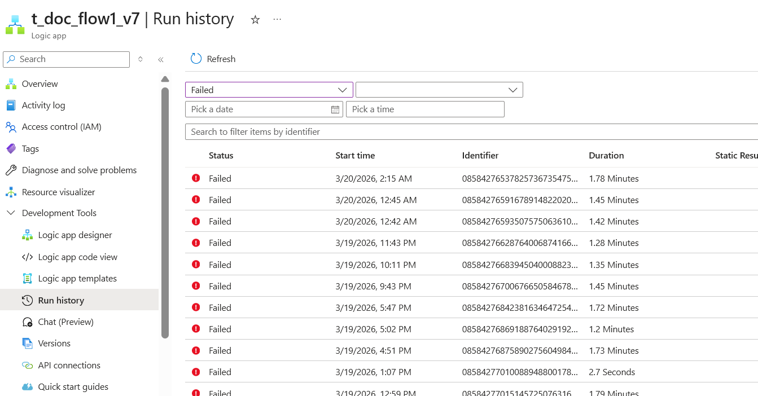Open the empty filter dropdown beside Failed

point(439,90)
